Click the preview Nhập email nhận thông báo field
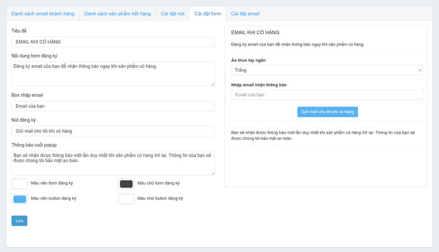 point(327,95)
